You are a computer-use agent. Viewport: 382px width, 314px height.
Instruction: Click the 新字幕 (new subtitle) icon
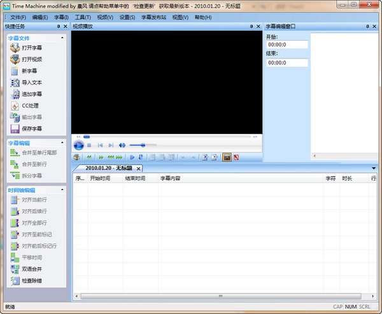(15, 71)
